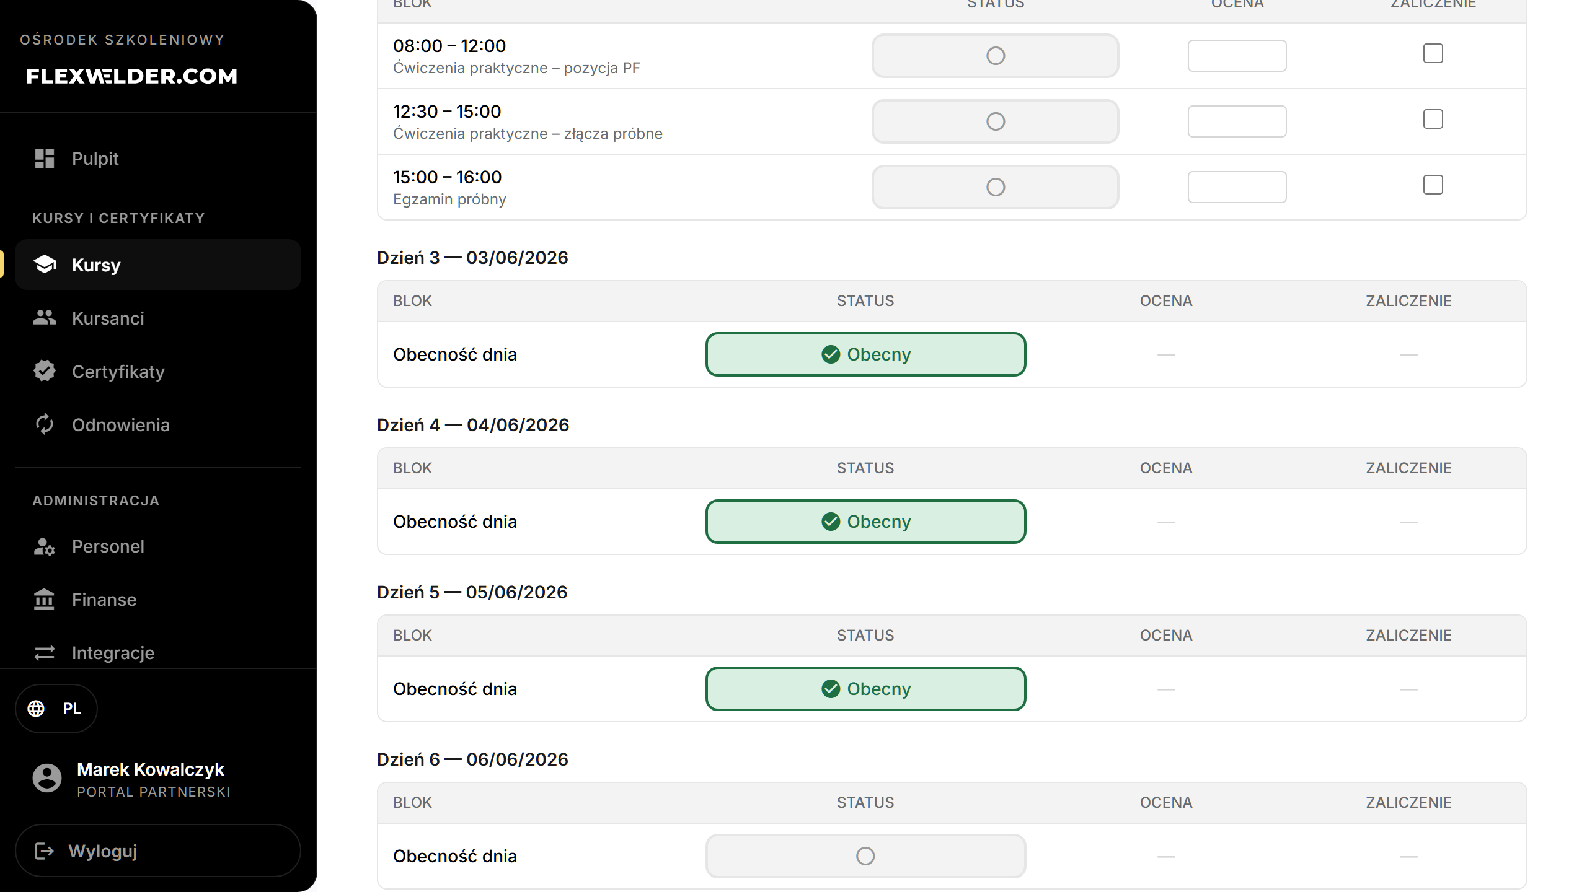The image size is (1587, 892).
Task: Check Zaliczenie for the 08:00 – 12:00 block
Action: (1433, 53)
